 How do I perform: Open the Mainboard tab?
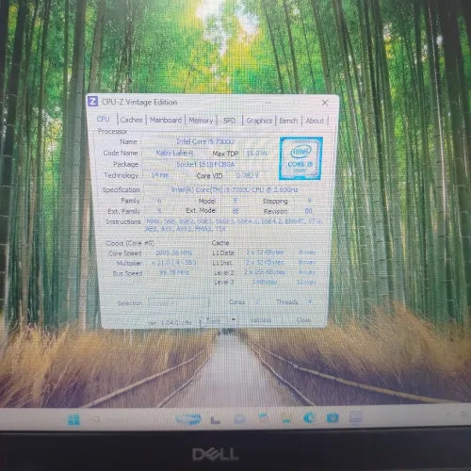click(x=166, y=120)
